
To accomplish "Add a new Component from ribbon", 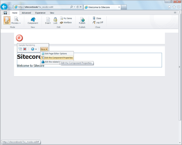I will (x=33, y=20).
